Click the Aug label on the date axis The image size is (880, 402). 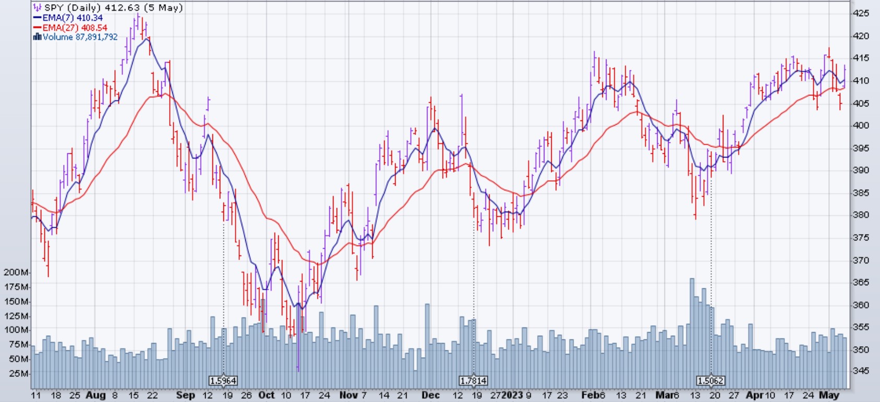[96, 395]
